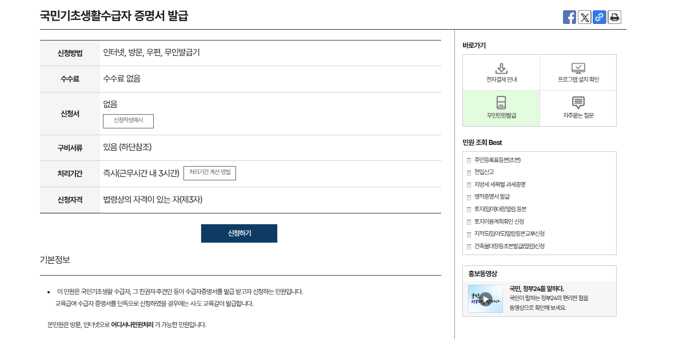691x339 pixels.
Task: Click the 신청방법 row label
Action: 70,53
